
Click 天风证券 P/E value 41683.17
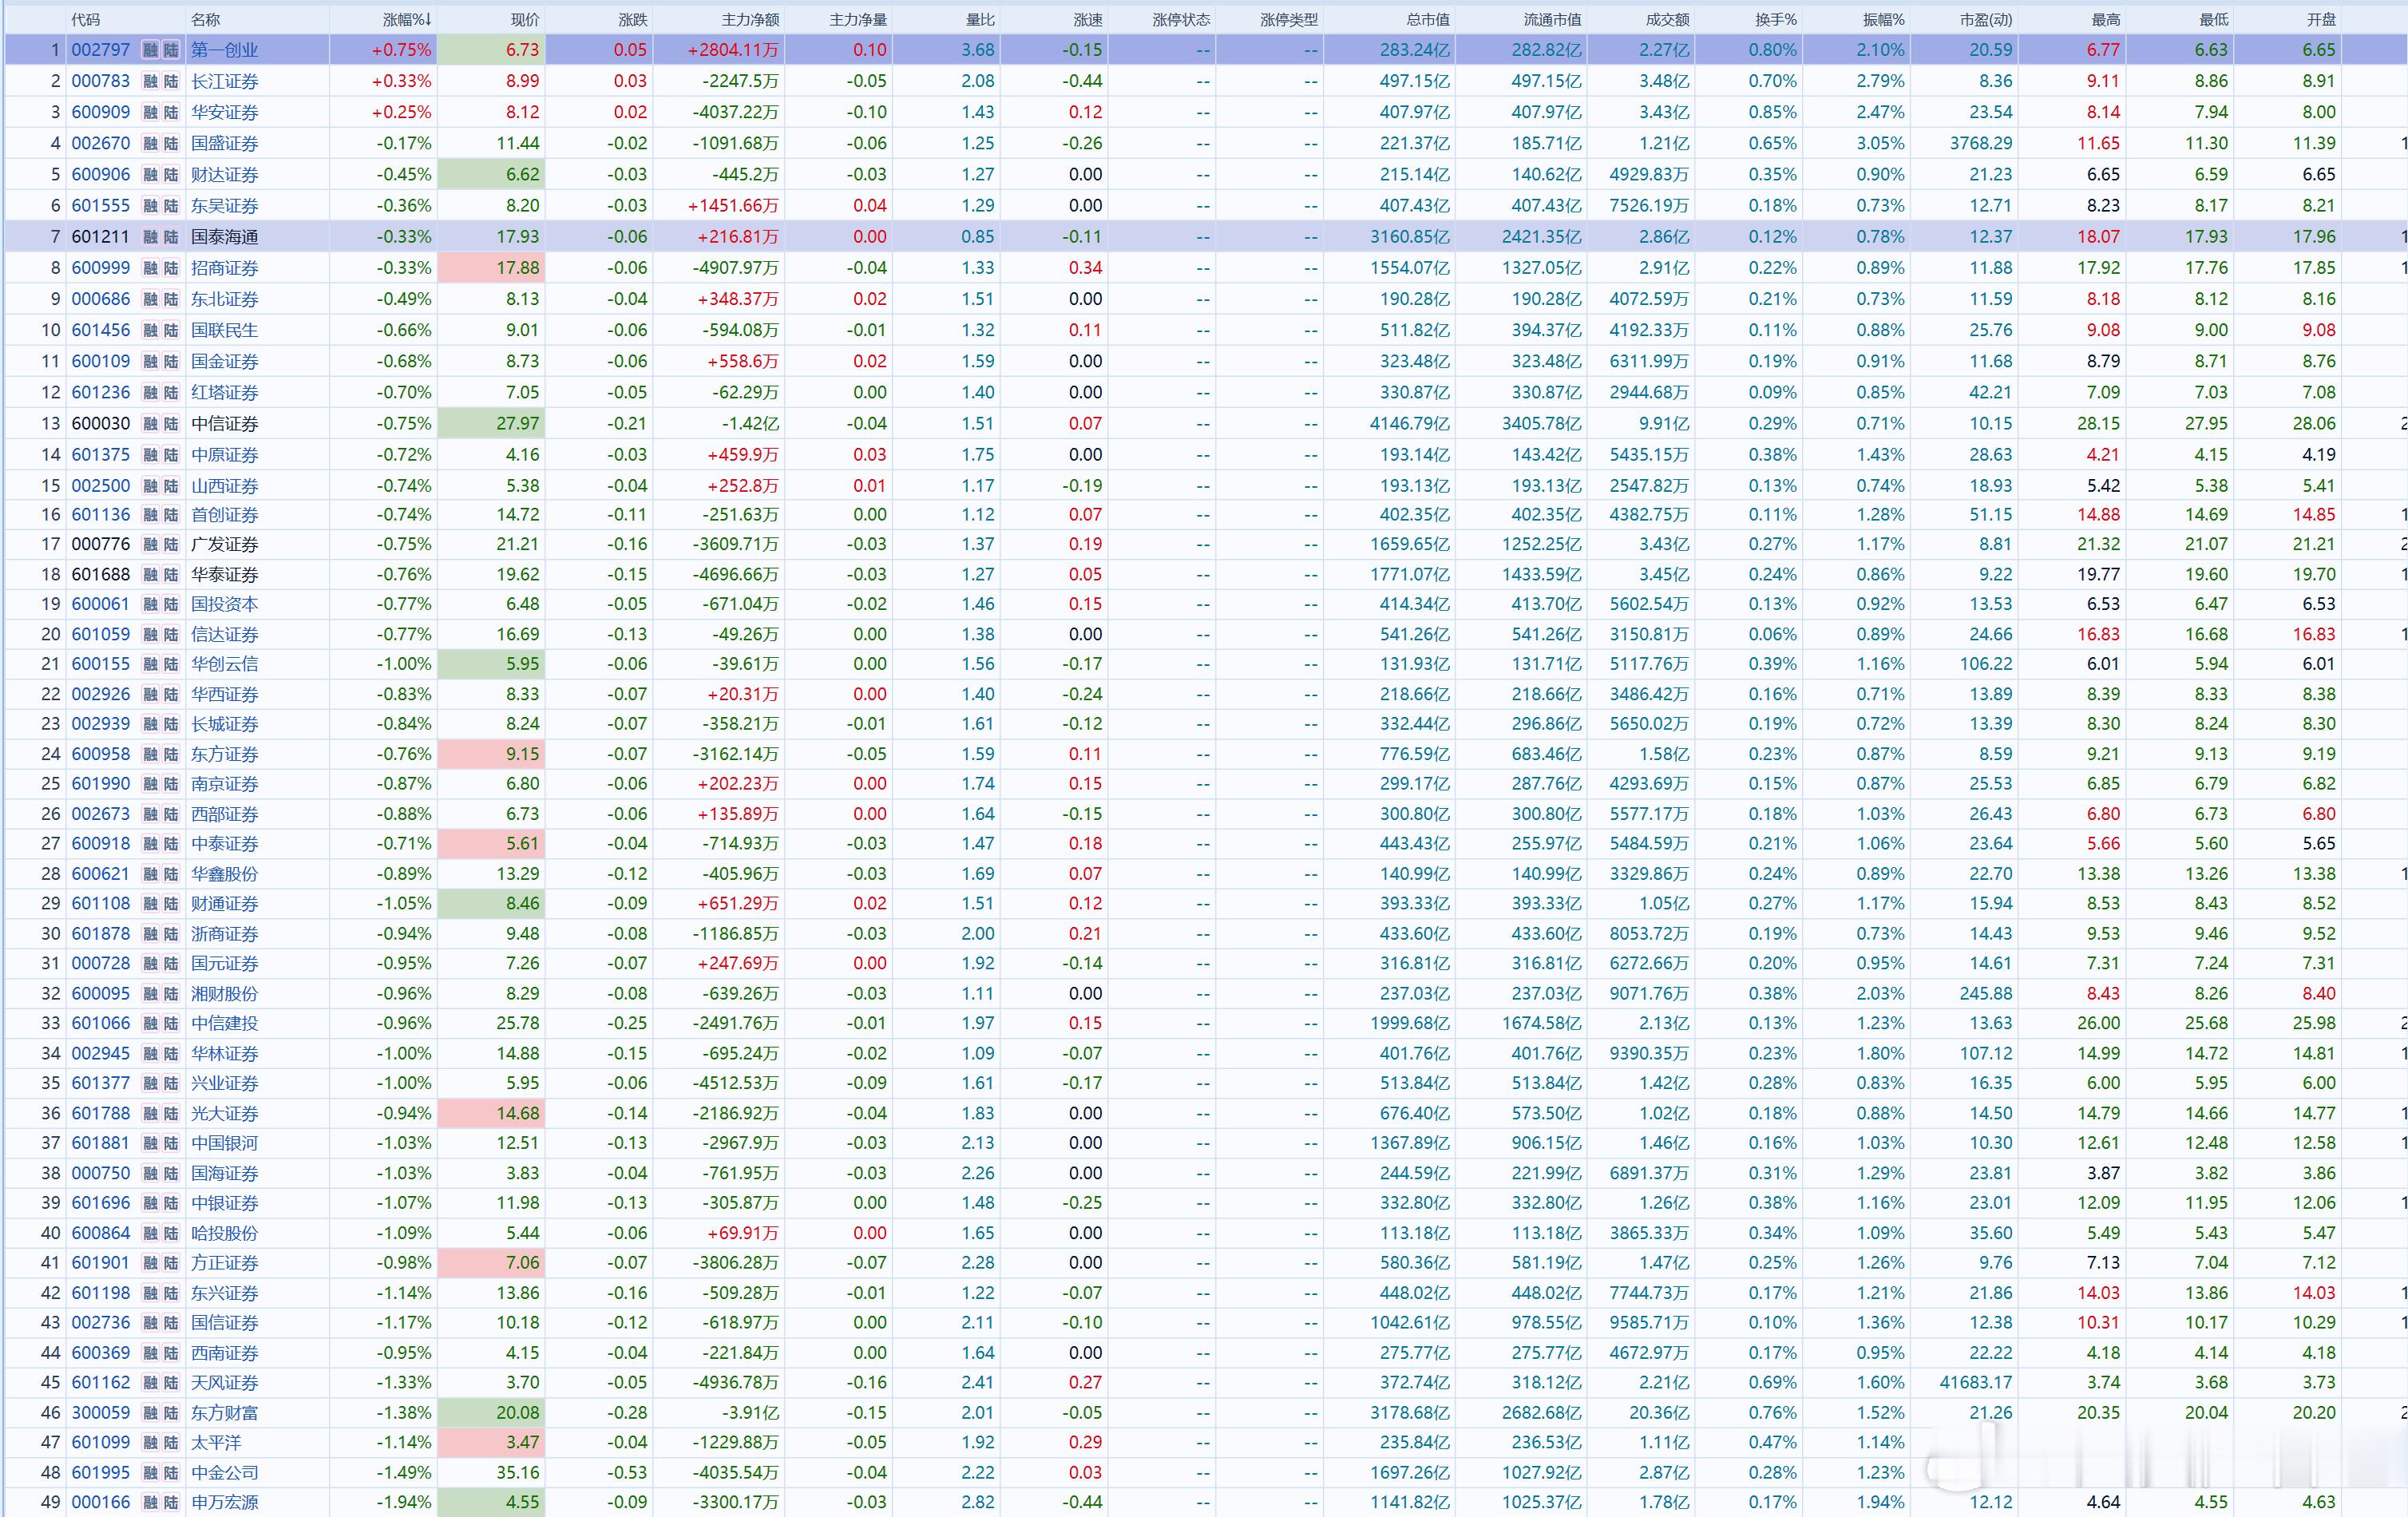click(1977, 1383)
